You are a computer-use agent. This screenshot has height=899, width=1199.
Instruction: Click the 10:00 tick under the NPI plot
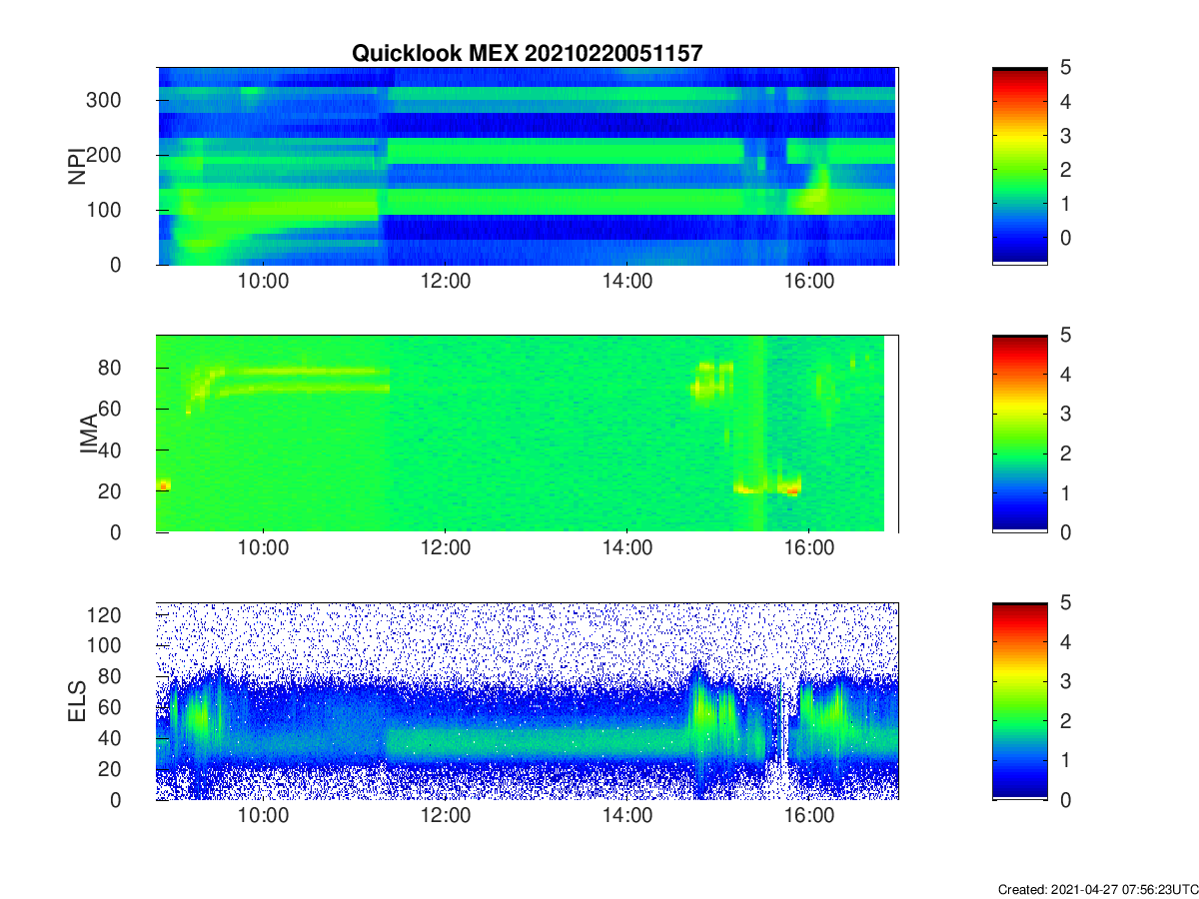tap(264, 282)
